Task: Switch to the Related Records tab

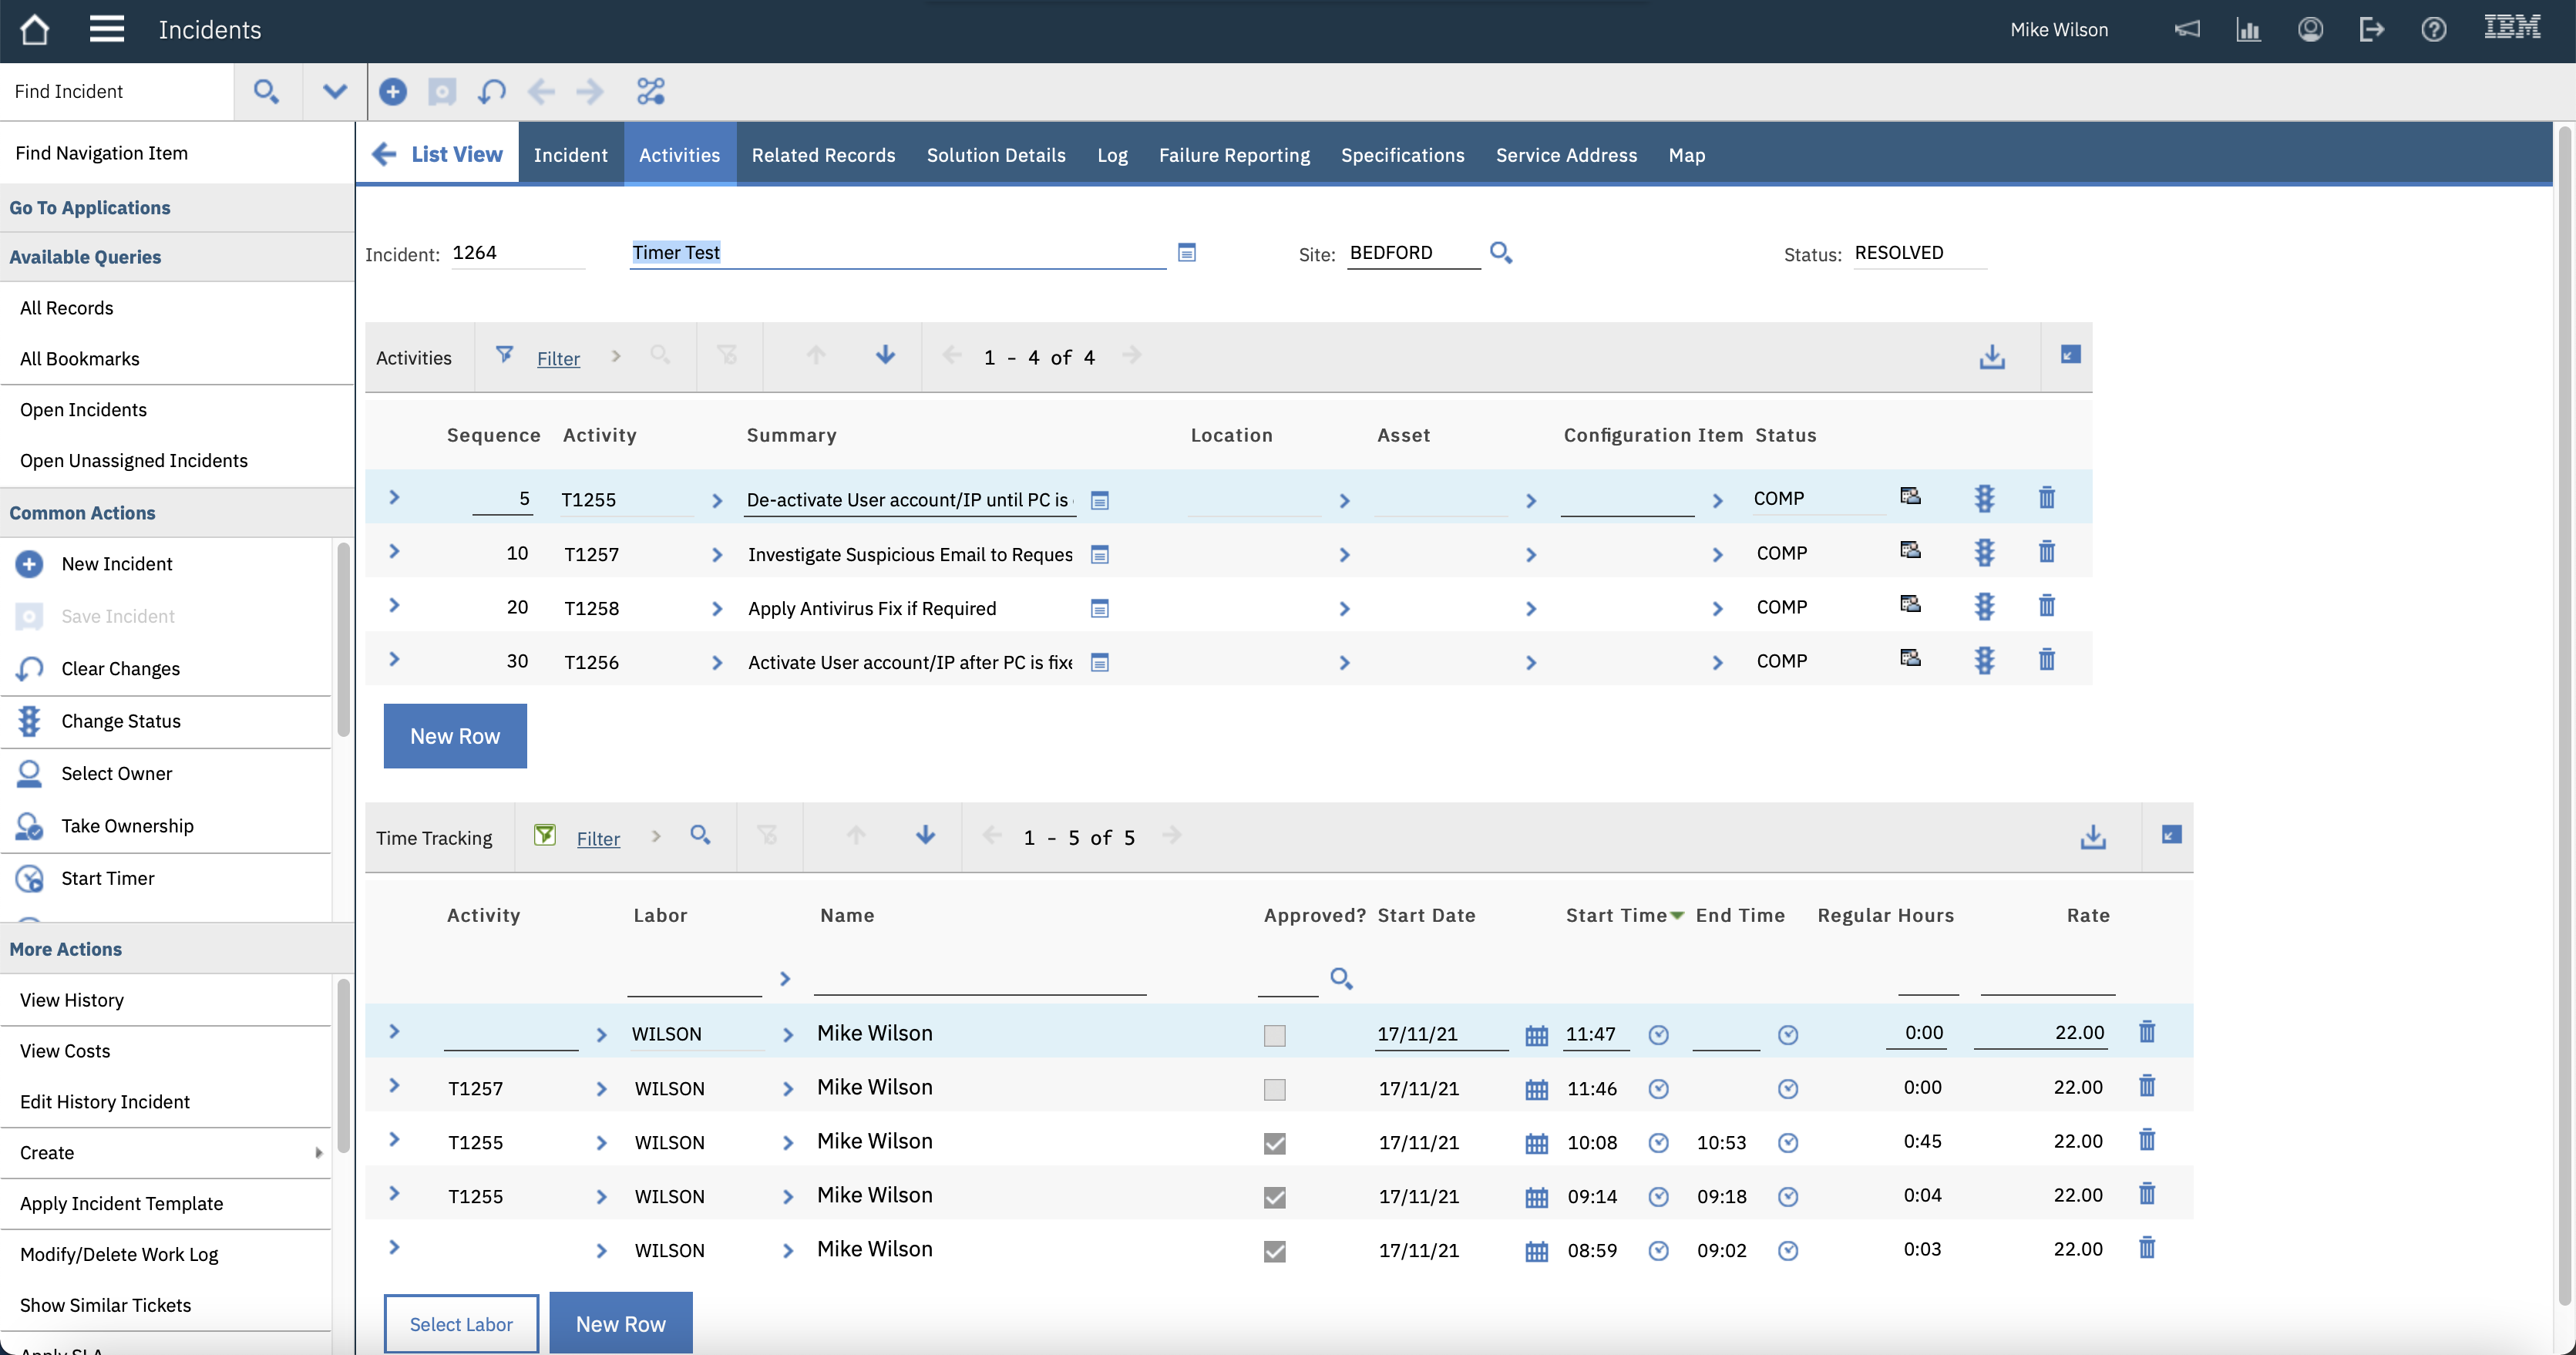Action: (823, 155)
